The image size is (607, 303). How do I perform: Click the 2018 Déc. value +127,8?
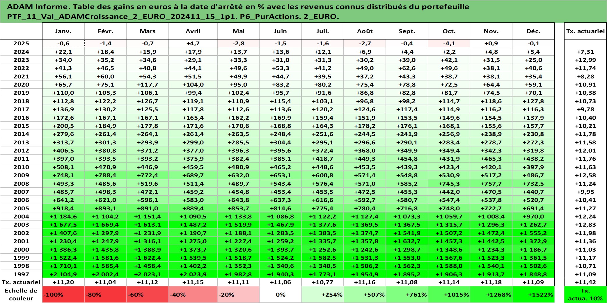coord(533,101)
